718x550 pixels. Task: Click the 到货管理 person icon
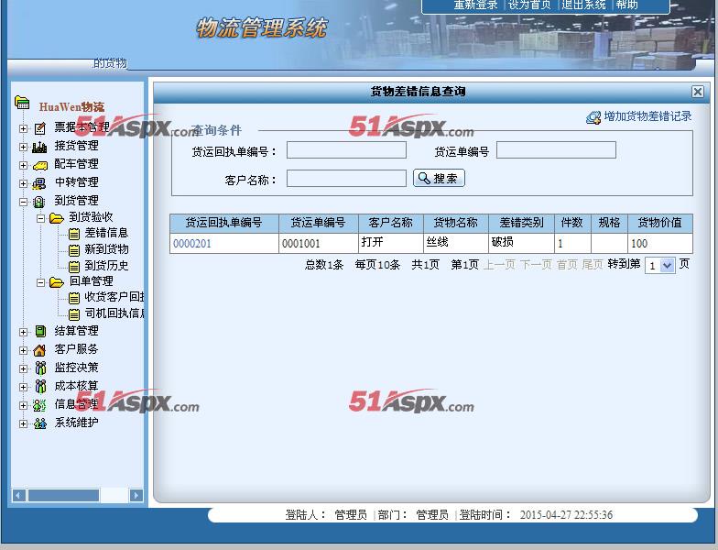point(39,202)
